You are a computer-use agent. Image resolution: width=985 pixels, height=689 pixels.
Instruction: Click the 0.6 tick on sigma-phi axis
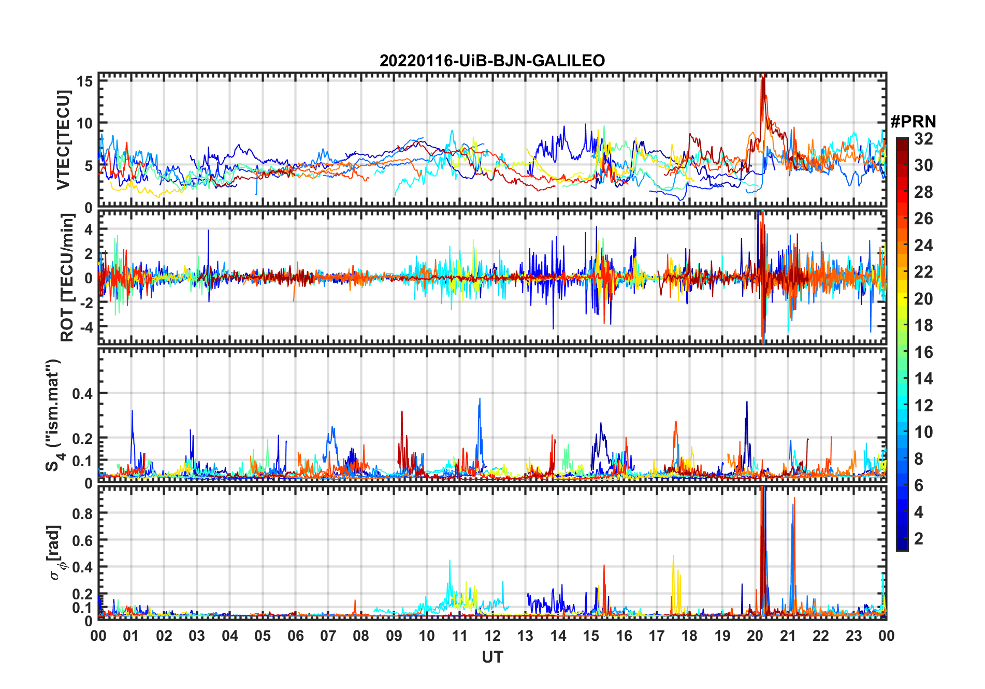click(x=83, y=540)
